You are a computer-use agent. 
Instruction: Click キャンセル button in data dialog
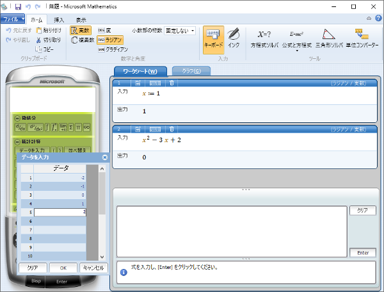(93, 268)
